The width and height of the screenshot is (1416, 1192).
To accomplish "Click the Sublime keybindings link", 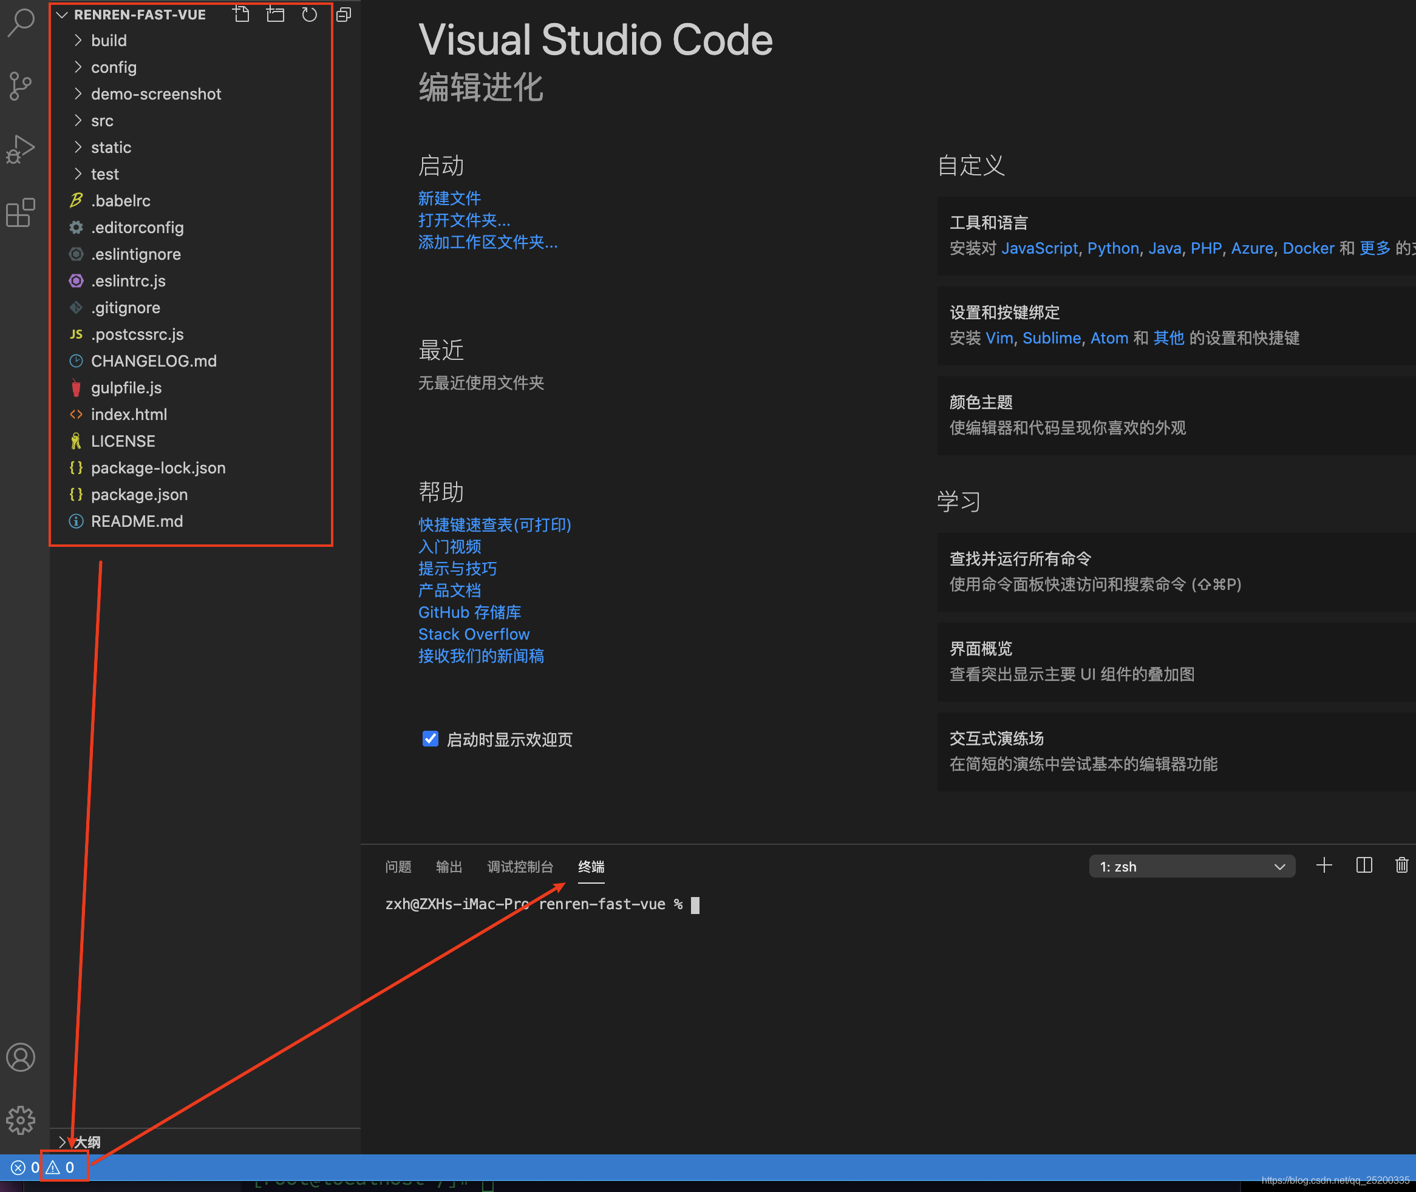I will pyautogui.click(x=1052, y=338).
